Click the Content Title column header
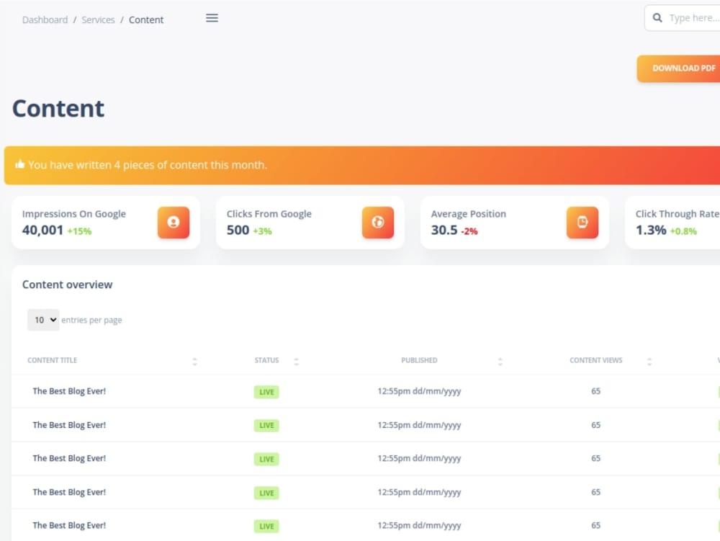This screenshot has width=720, height=541. (53, 360)
